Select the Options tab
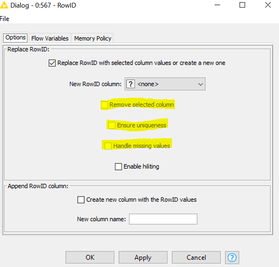 (x=15, y=37)
